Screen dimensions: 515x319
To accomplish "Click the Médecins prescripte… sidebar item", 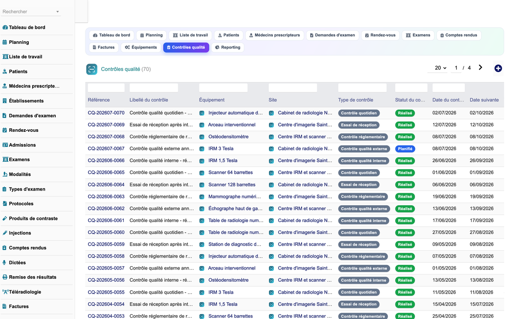I will [36, 86].
